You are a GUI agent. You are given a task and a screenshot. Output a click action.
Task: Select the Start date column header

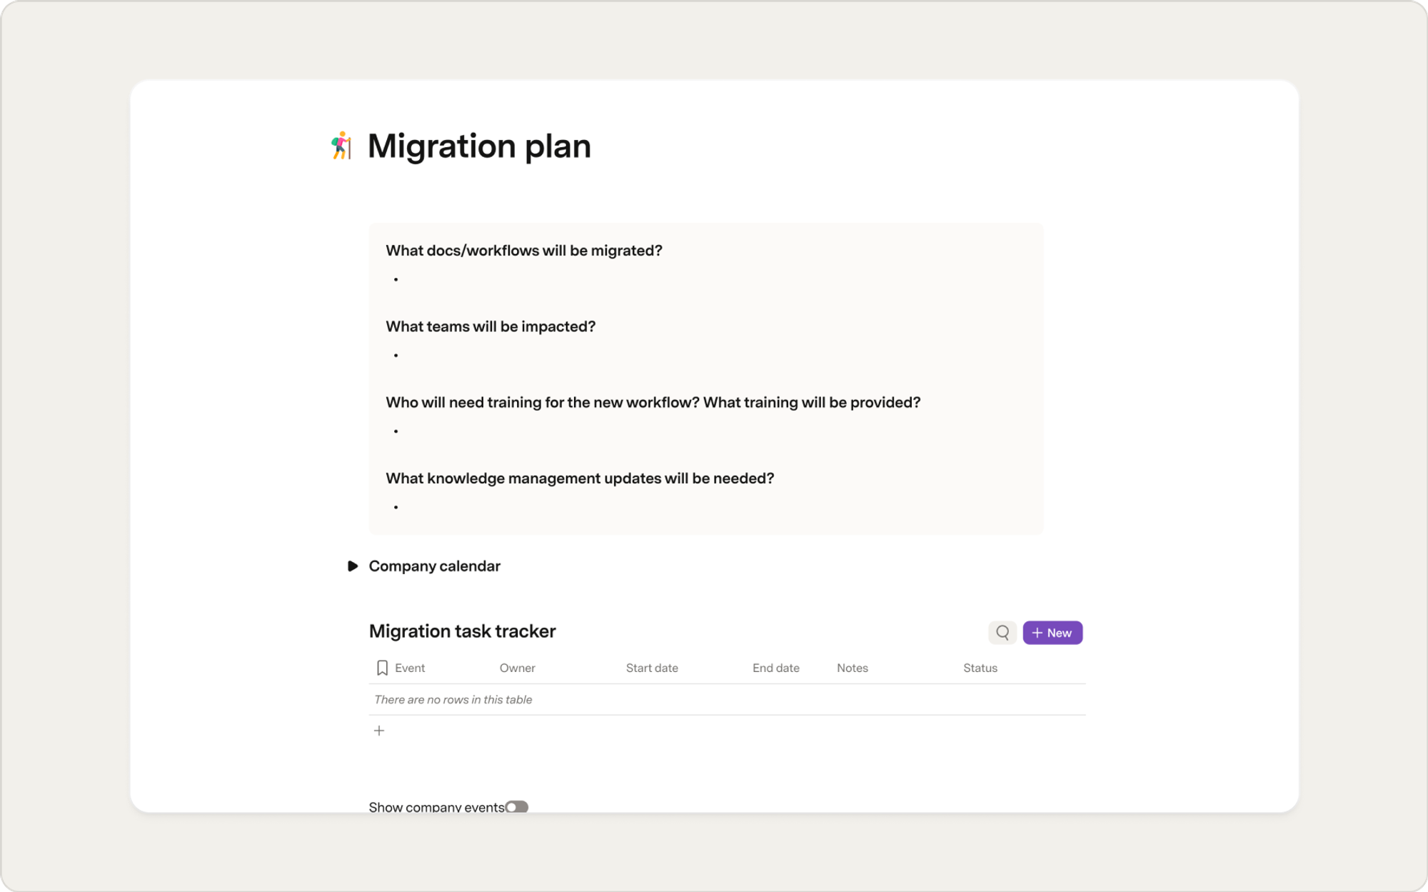pyautogui.click(x=652, y=668)
